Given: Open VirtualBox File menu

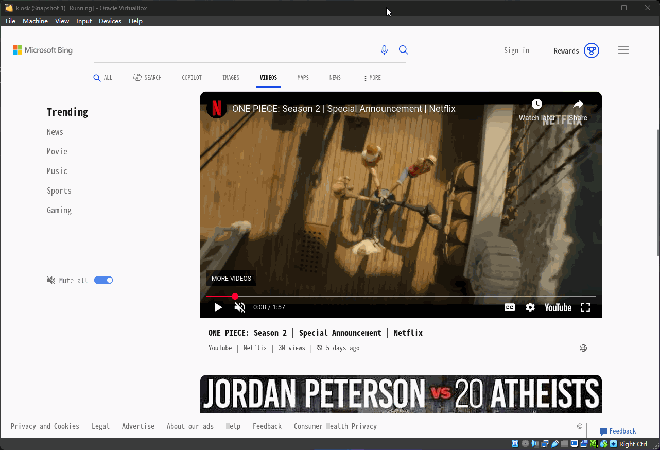Looking at the screenshot, I should click(x=10, y=21).
